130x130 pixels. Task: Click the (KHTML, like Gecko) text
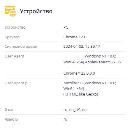point(81,94)
